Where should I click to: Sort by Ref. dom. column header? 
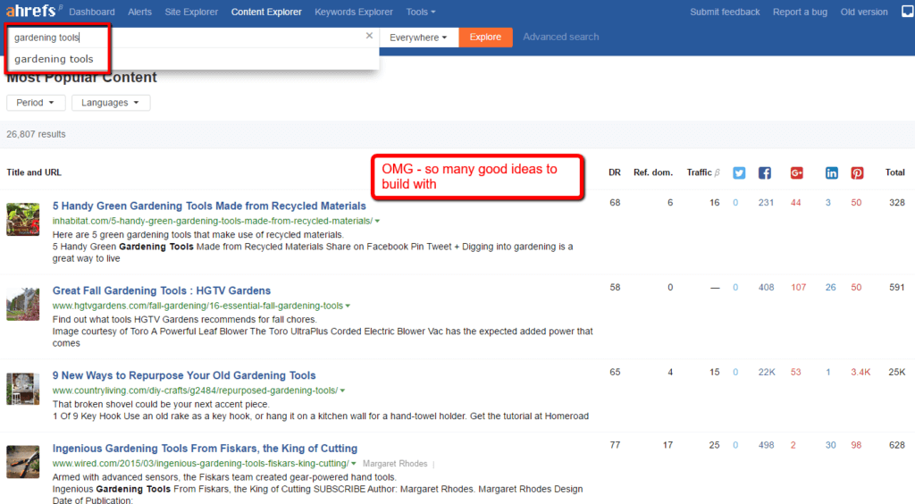pyautogui.click(x=653, y=172)
